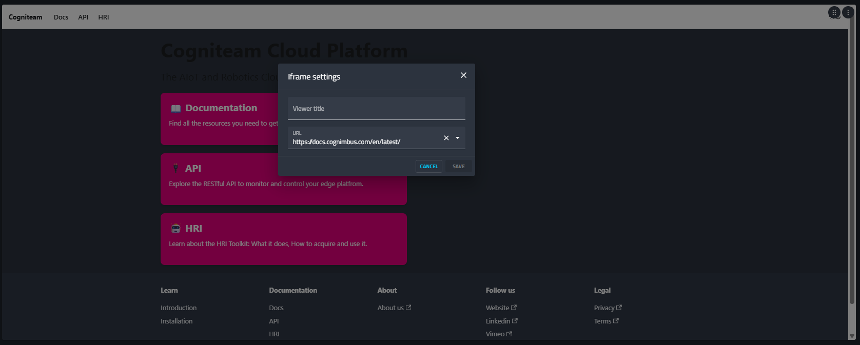Image resolution: width=860 pixels, height=345 pixels.
Task: Click the Learn footer heading
Action: tap(169, 291)
